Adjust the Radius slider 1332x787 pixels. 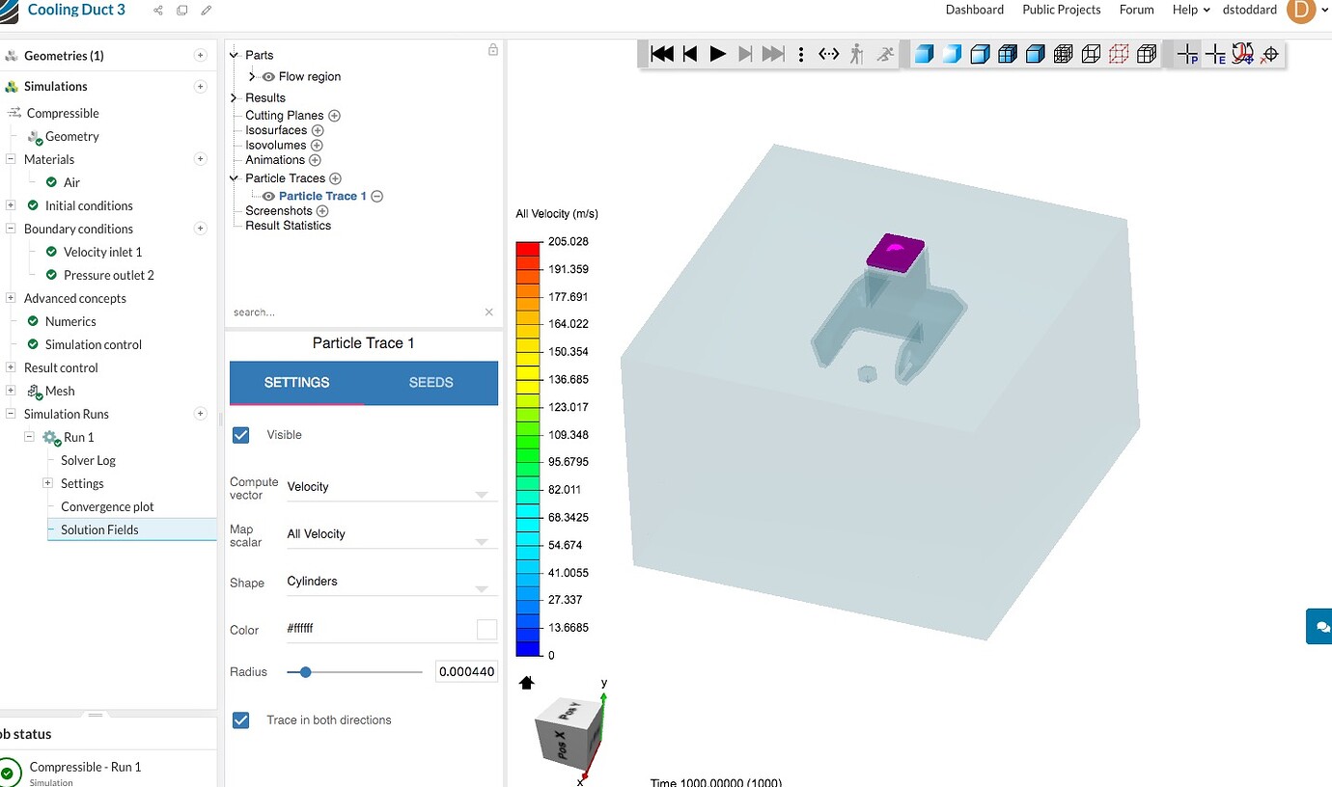pos(307,672)
